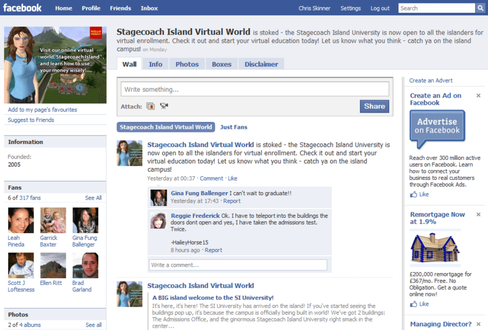Viewport: 488px width, 330px height.
Task: Click the log cabin remortgage image
Action: click(435, 248)
